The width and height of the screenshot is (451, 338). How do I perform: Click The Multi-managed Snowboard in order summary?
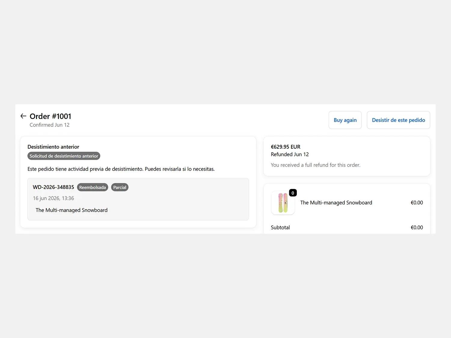coord(336,202)
